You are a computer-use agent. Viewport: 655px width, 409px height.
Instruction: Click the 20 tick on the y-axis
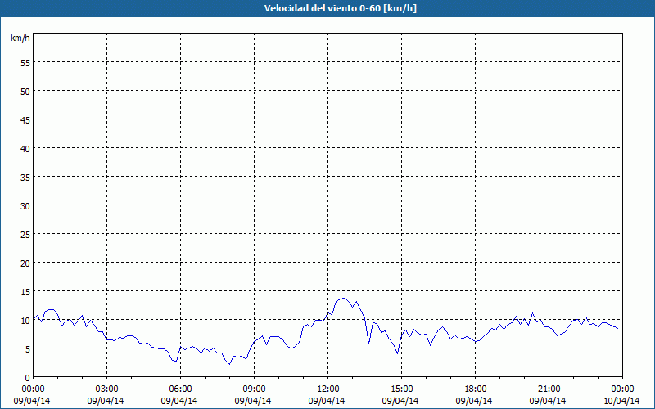point(25,263)
